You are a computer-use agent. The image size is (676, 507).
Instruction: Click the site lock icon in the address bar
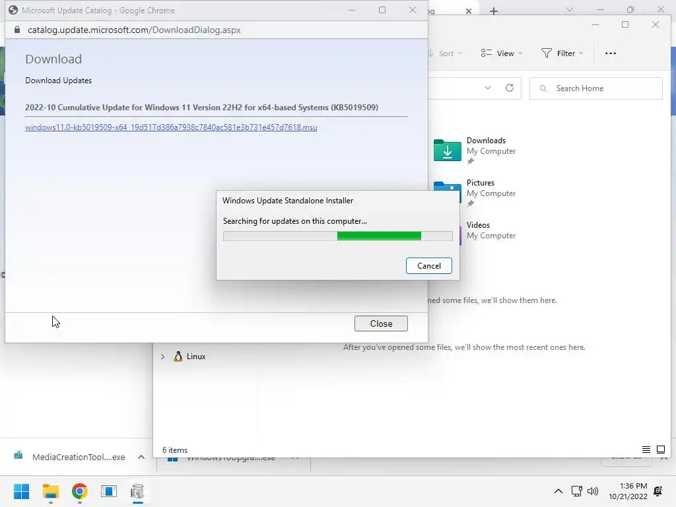pyautogui.click(x=17, y=30)
